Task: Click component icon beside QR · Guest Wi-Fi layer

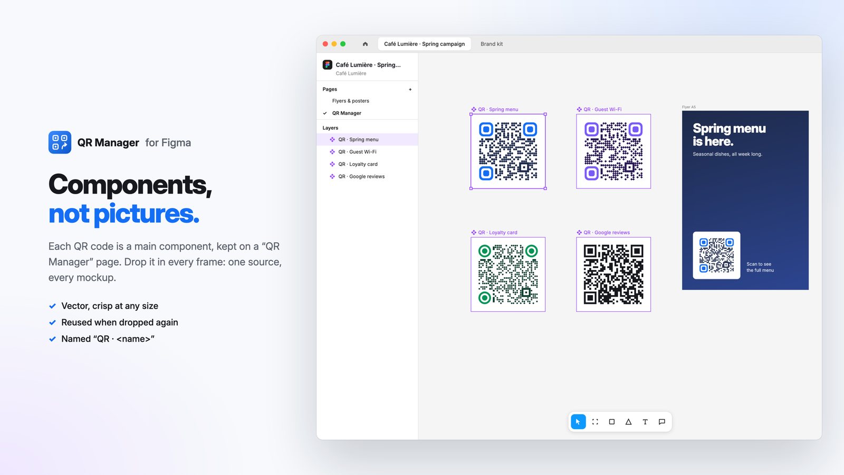Action: tap(332, 152)
